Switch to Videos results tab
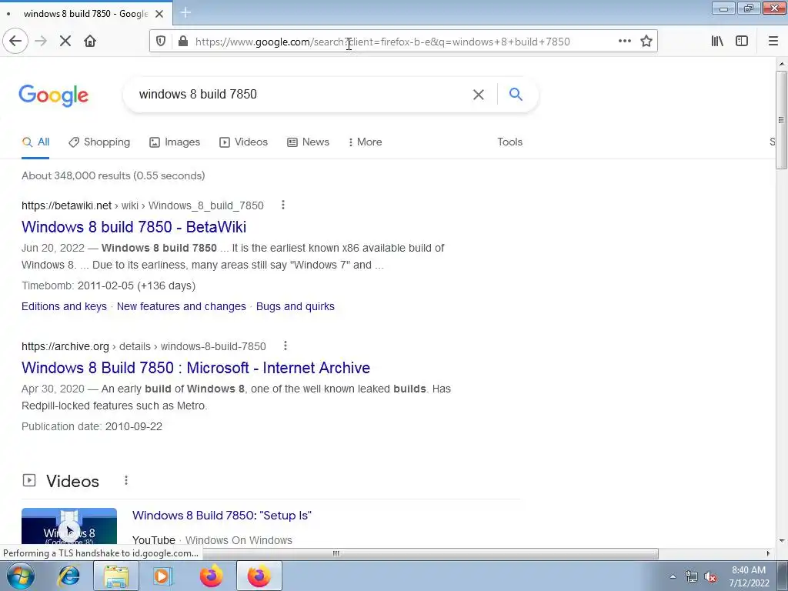This screenshot has height=591, width=788. (244, 142)
